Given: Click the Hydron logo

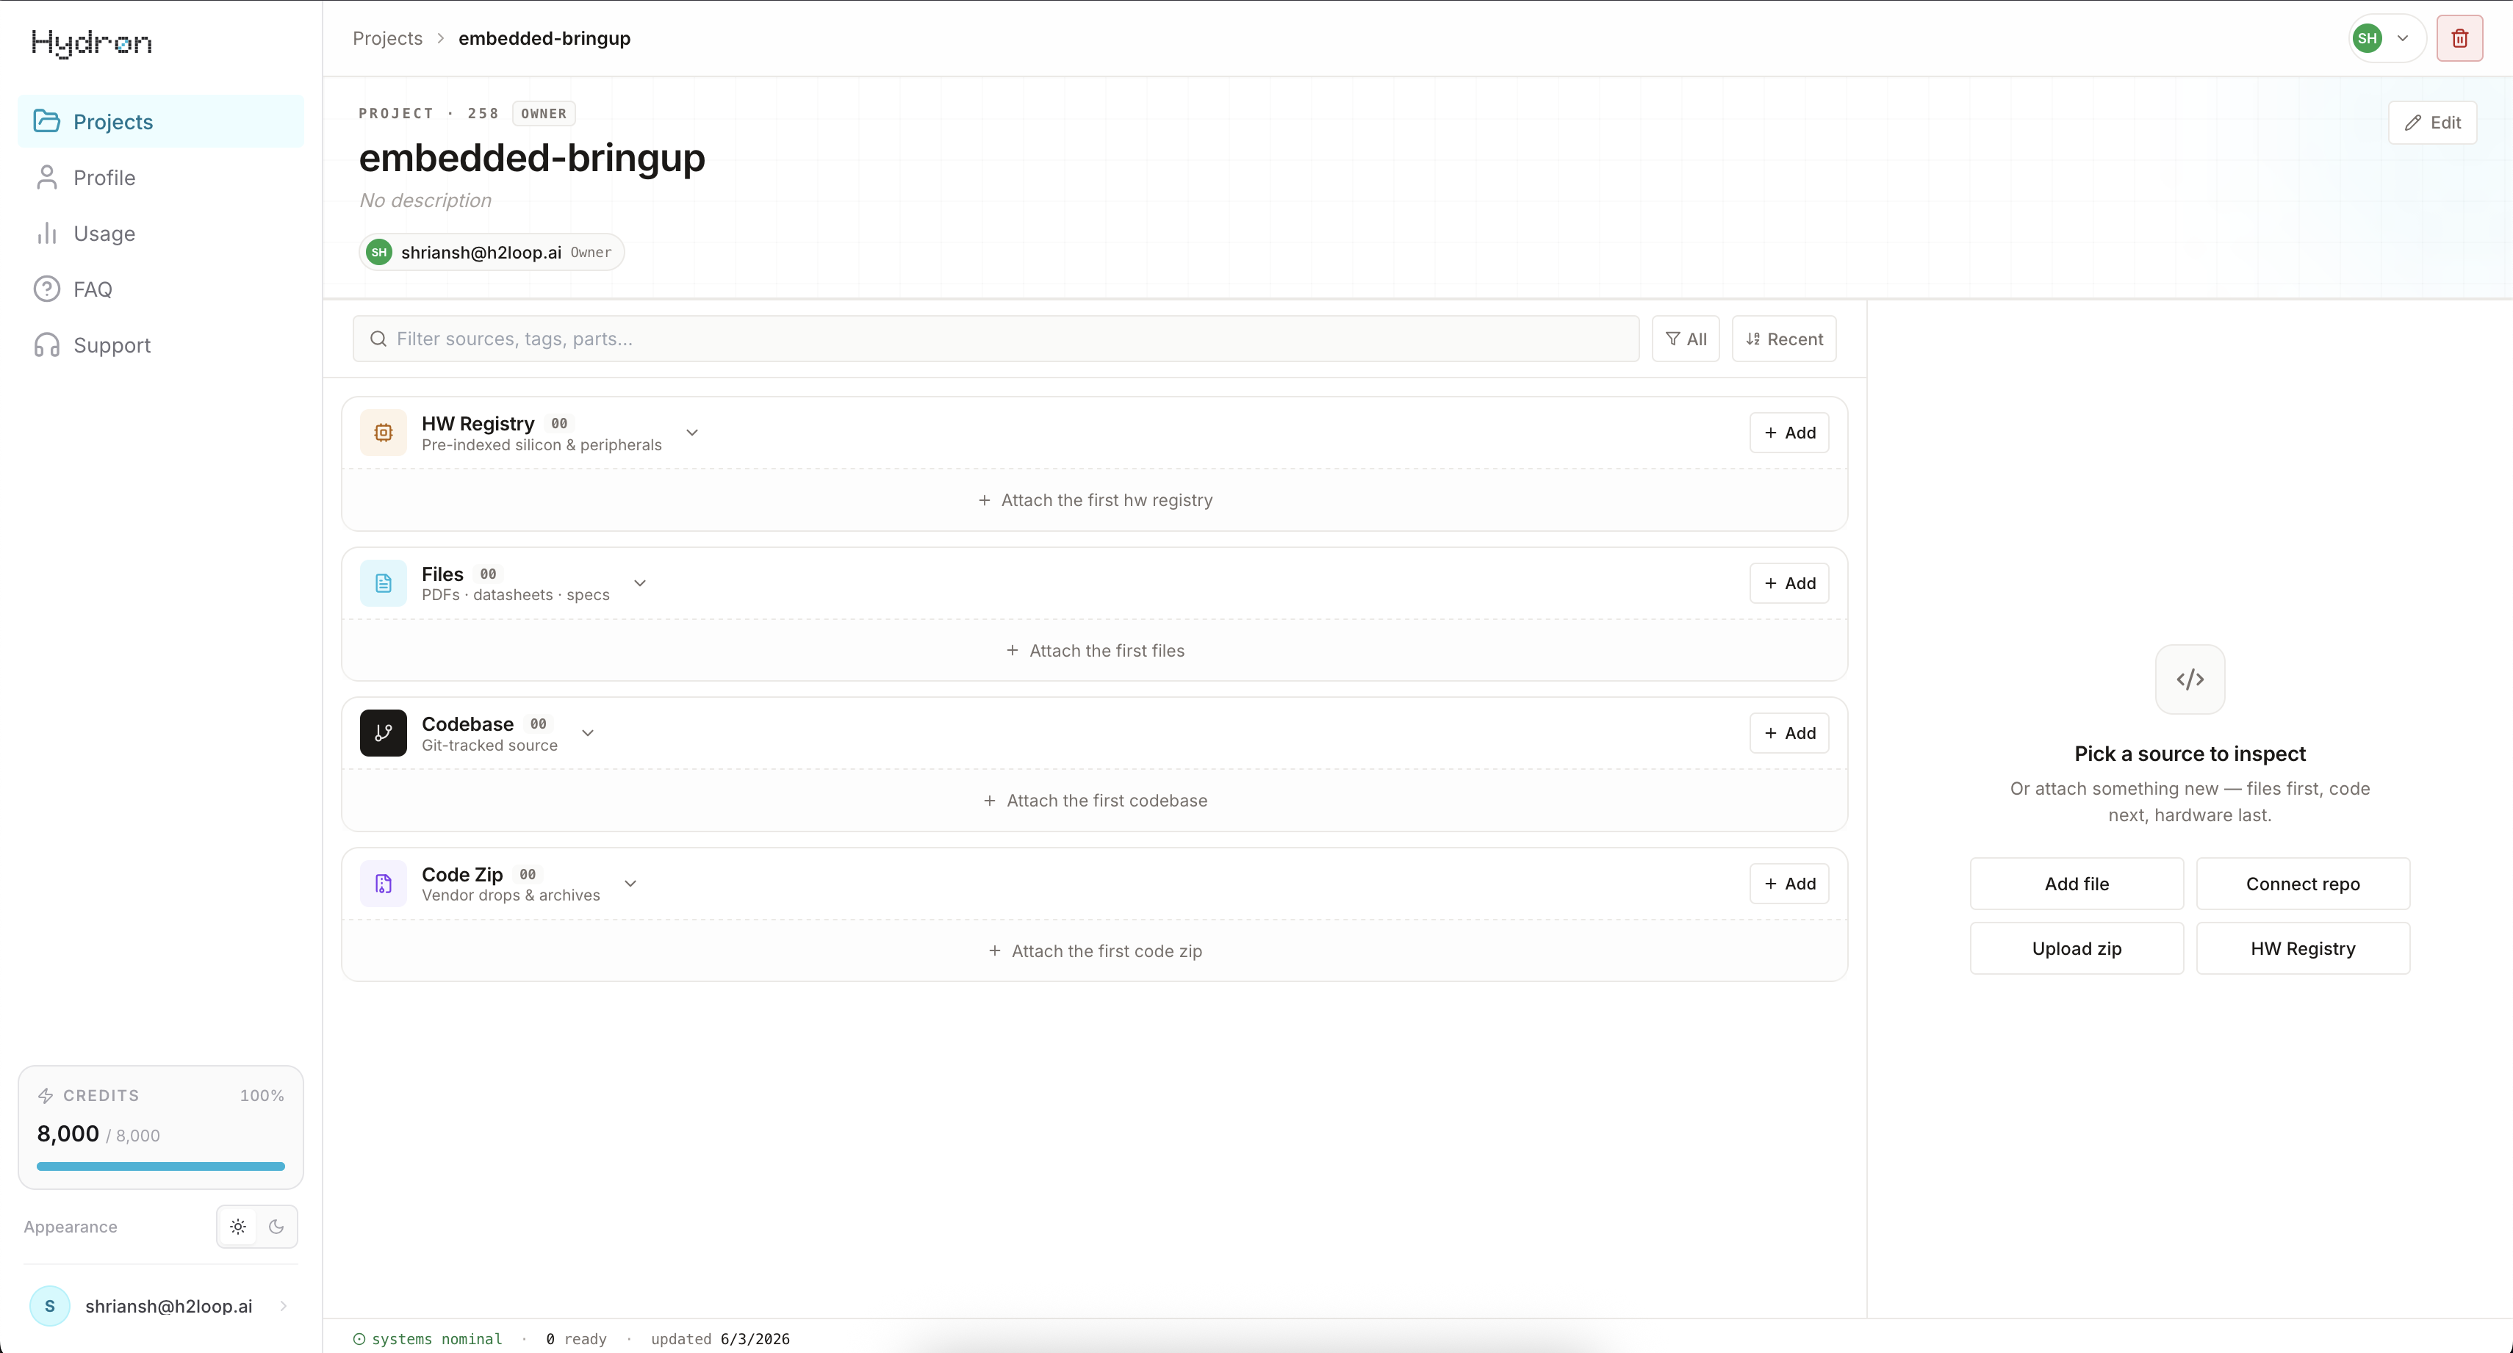Looking at the screenshot, I should [92, 42].
